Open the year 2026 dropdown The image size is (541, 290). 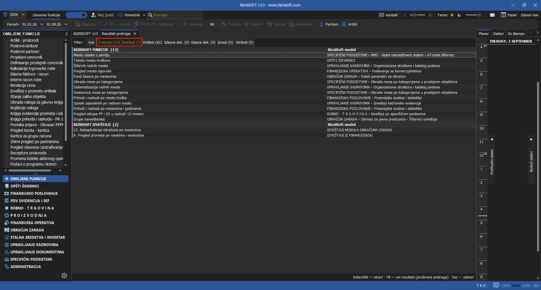point(17,15)
